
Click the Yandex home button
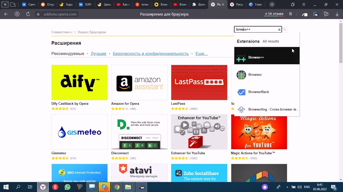coord(17,14)
